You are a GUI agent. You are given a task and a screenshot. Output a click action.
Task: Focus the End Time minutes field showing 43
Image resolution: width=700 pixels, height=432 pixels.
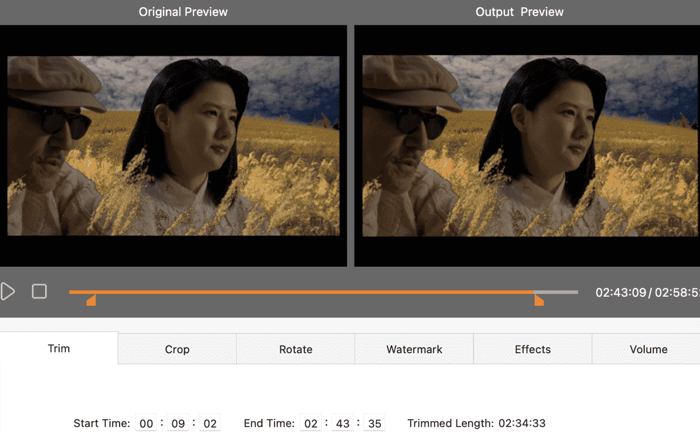pyautogui.click(x=342, y=424)
